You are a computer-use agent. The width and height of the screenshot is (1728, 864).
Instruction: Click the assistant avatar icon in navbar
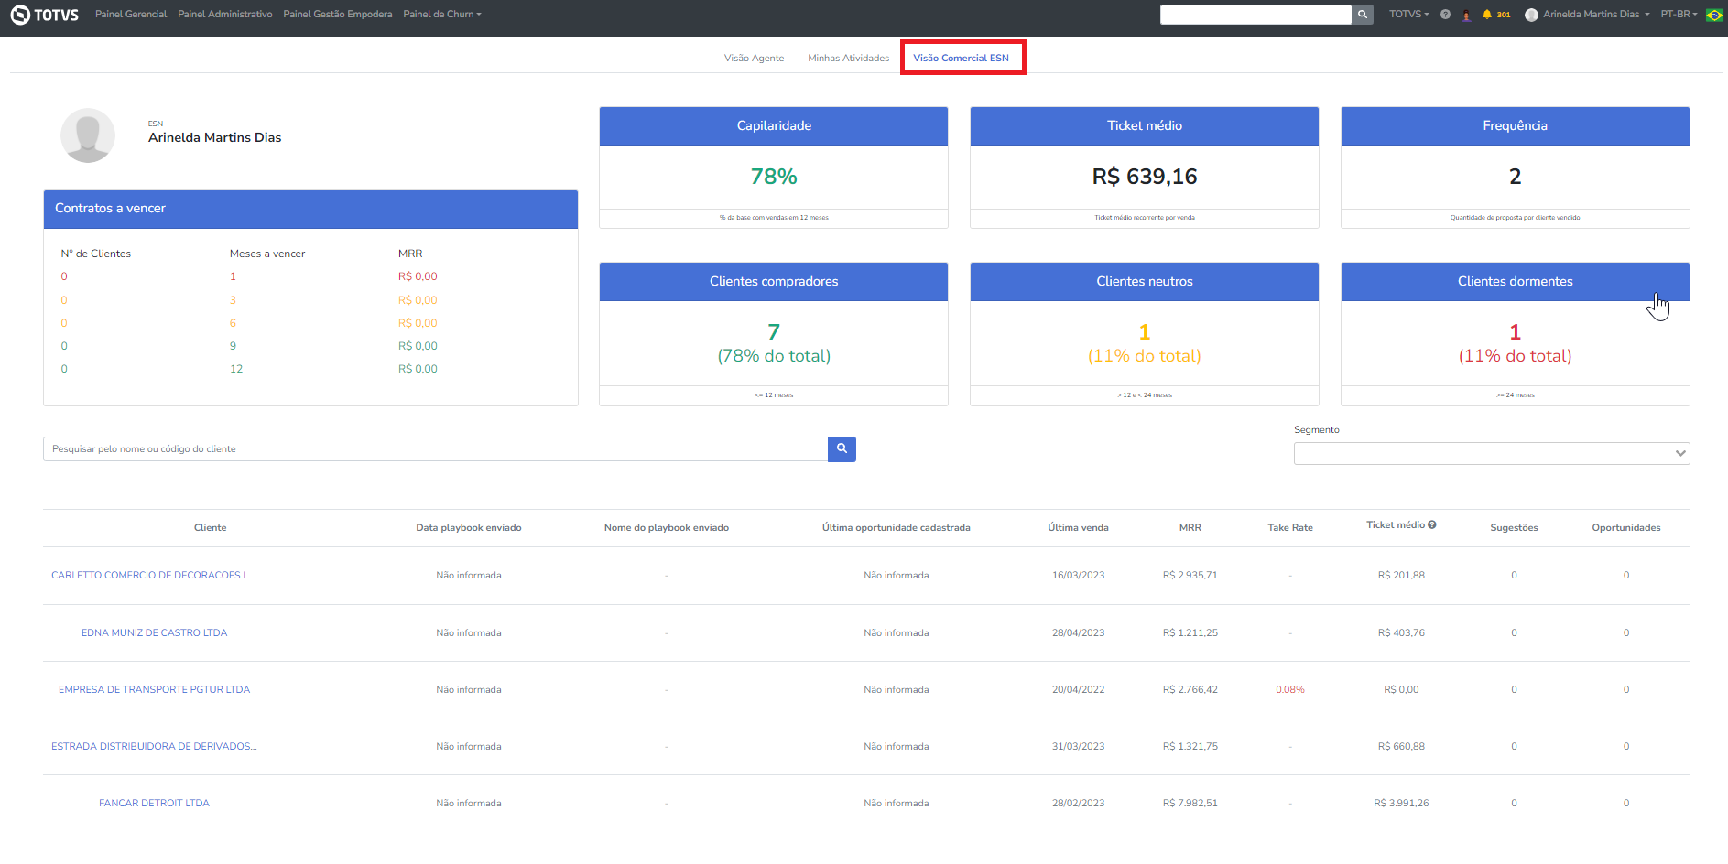pos(1466,15)
